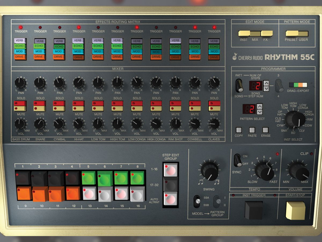Flip the 3/4 time signature switch

pyautogui.click(x=279, y=86)
